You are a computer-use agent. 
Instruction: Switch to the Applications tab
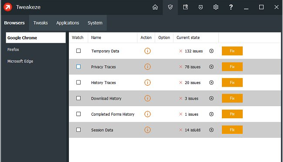click(x=68, y=23)
